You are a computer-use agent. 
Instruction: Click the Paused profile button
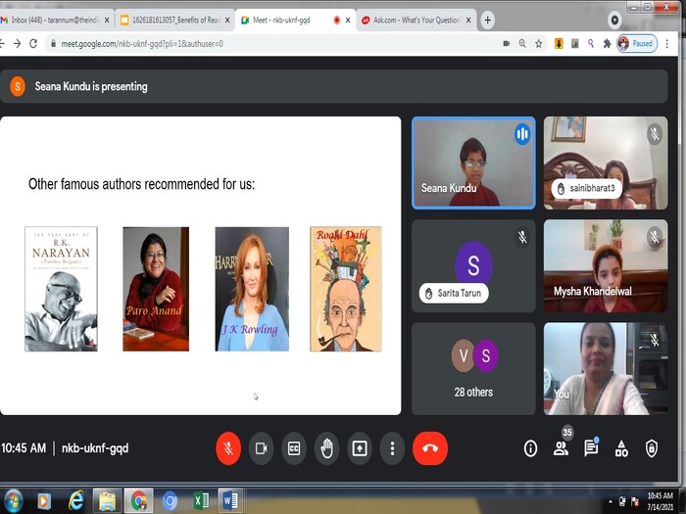[637, 44]
